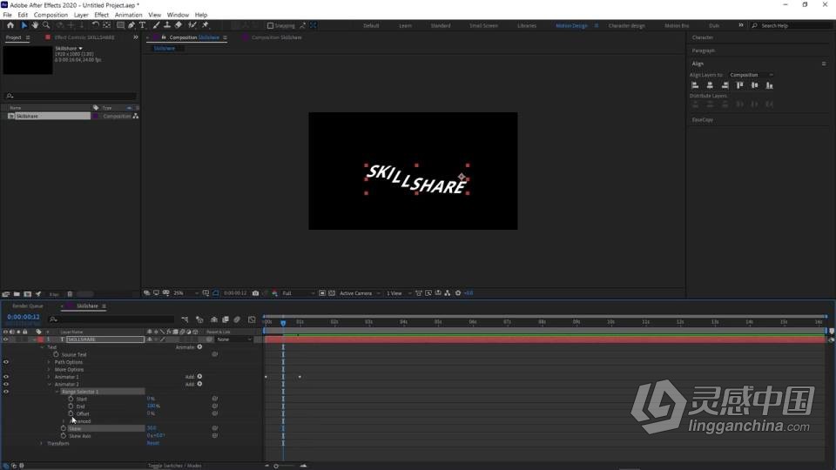This screenshot has height=470, width=836.
Task: Click the Home icon in toolbar
Action: pyautogui.click(x=10, y=25)
